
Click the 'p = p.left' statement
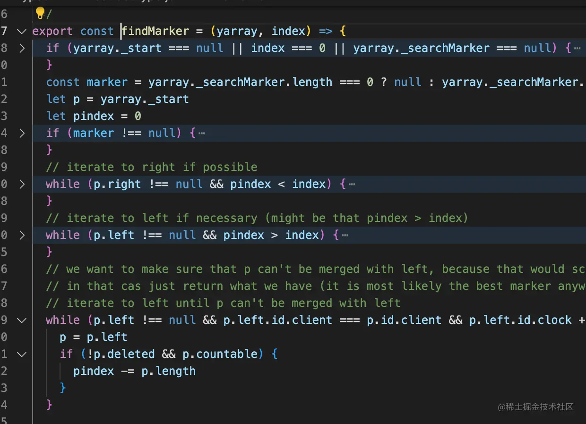pyautogui.click(x=94, y=337)
